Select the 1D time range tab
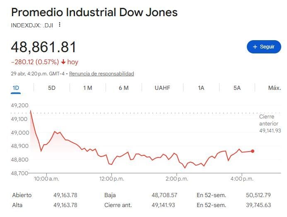This screenshot has height=217, width=287. click(x=16, y=88)
